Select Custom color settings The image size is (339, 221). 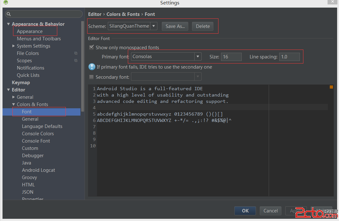(x=30, y=148)
